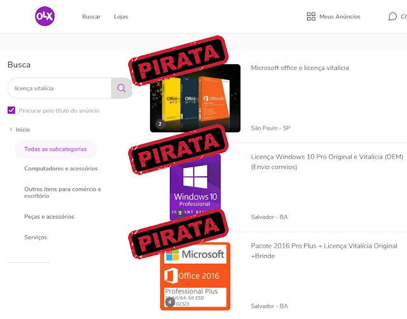Select Computadores e acessórios category
Image resolution: width=407 pixels, height=319 pixels.
pos(61,168)
